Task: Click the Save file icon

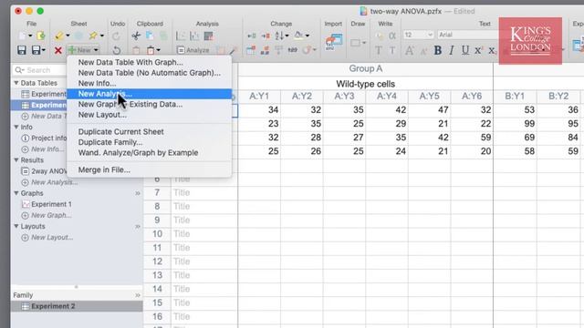Action: (x=22, y=50)
